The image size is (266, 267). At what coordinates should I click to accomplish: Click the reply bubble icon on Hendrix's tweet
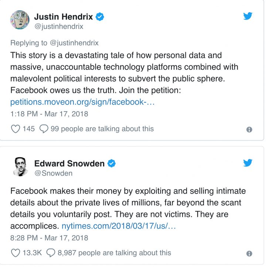click(x=44, y=129)
